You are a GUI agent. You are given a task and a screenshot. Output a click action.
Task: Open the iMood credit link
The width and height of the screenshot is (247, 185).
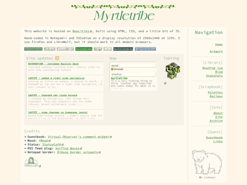tap(43, 141)
